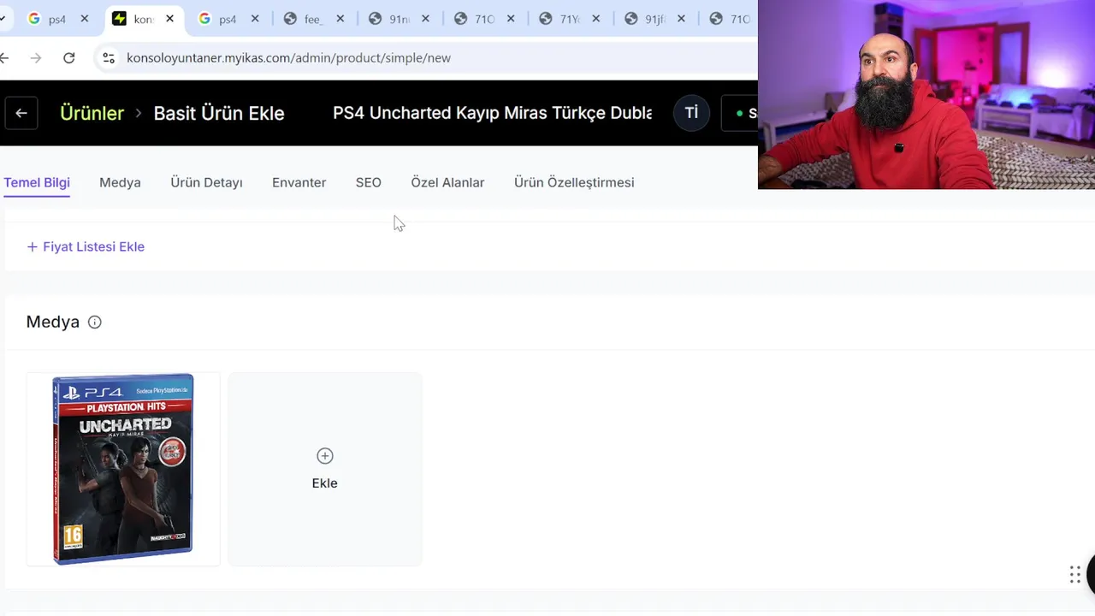Open site information icon in address bar
This screenshot has height=616, width=1095.
[109, 57]
